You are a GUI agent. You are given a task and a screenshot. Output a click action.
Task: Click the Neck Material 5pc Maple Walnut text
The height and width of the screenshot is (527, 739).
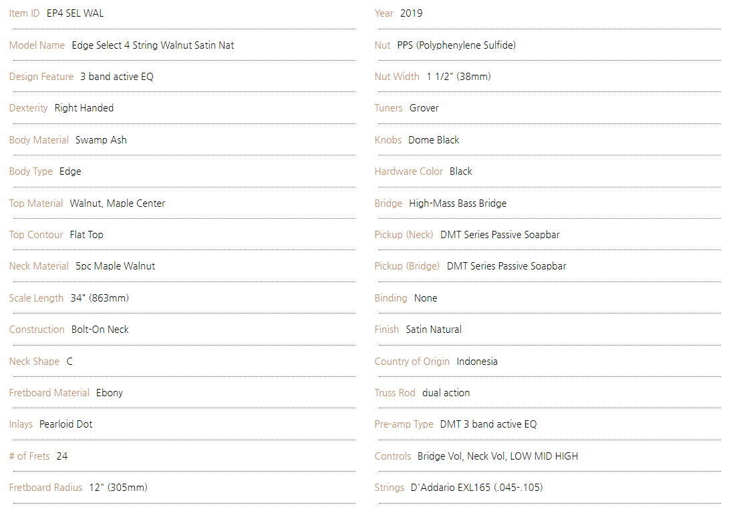click(115, 266)
